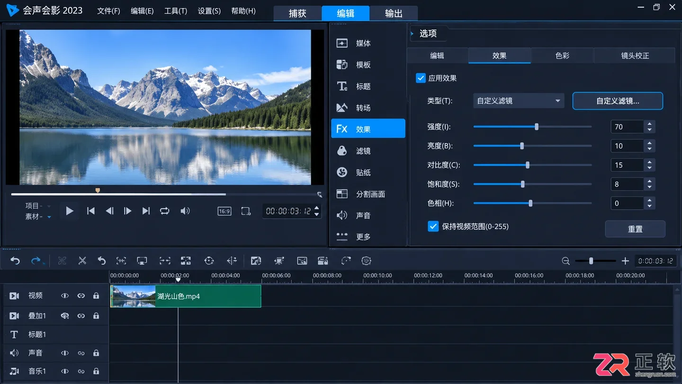Switch to the 输出 output tab
The image size is (682, 384).
(x=394, y=13)
